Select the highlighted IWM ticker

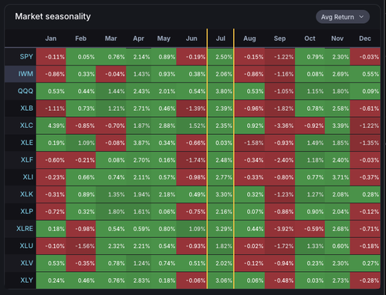point(25,74)
